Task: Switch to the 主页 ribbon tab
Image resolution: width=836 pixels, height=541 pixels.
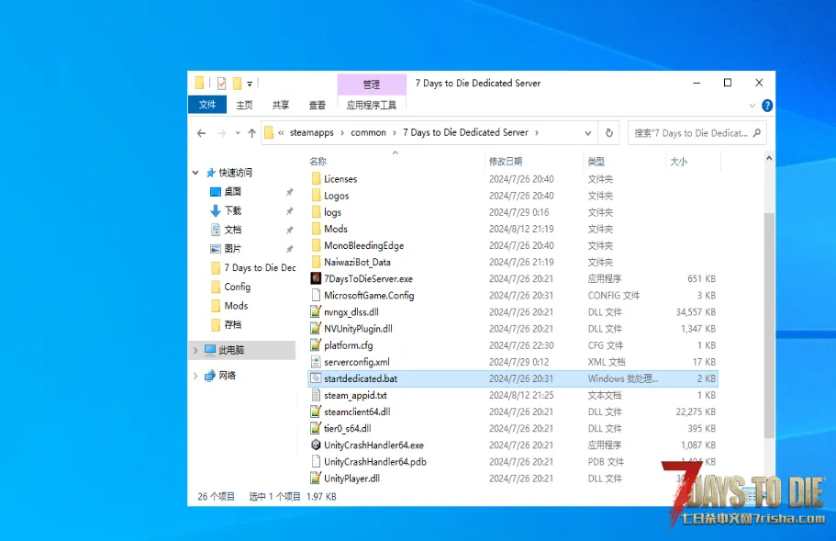Action: click(x=244, y=105)
